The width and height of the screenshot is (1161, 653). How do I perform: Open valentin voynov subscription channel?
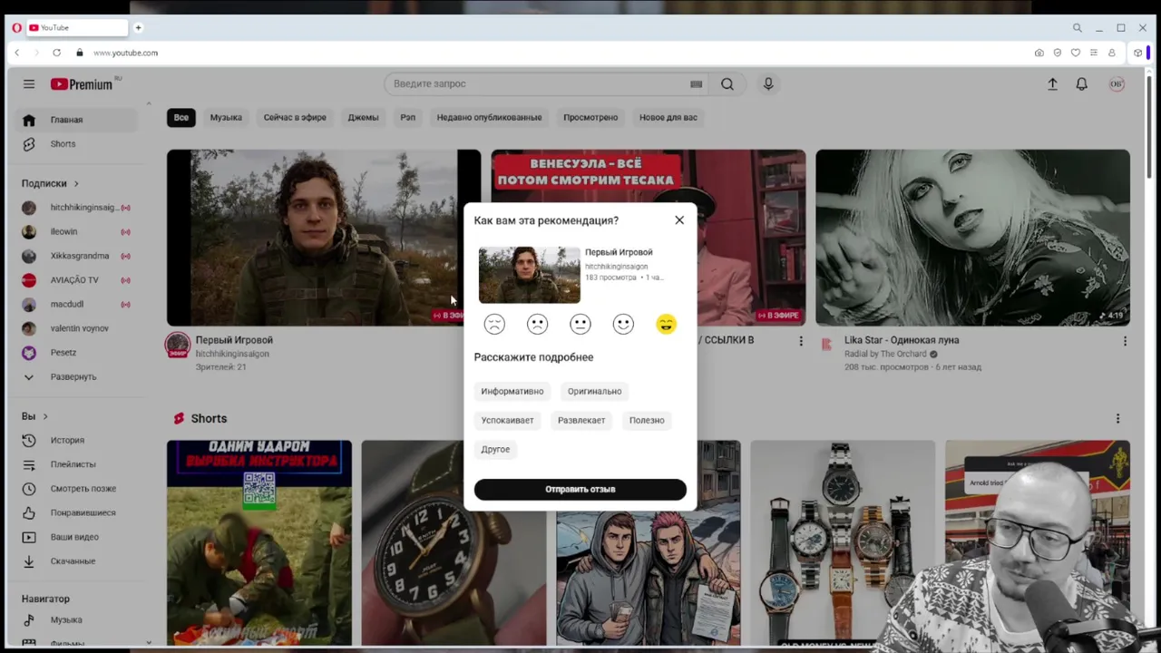pos(74,328)
